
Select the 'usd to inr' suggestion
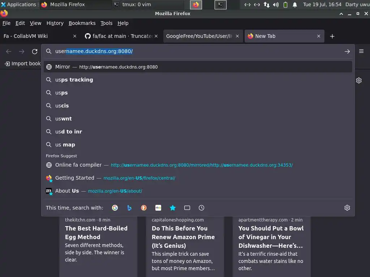[x=198, y=132]
